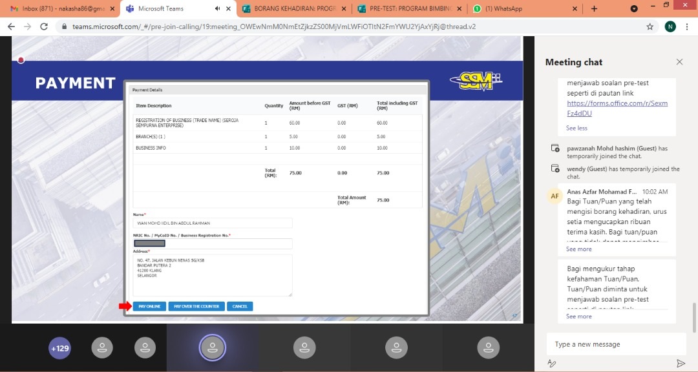
Task: Expand the 'See more' under Anas Azfar message
Action: pos(578,249)
